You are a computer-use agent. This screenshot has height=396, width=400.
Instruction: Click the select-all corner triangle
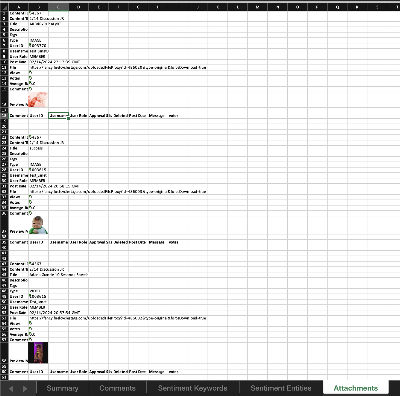tap(4, 7)
